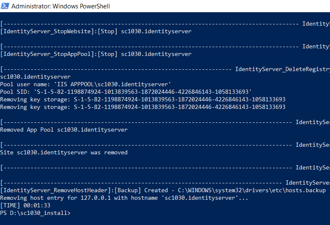This screenshot has height=225, width=330.
Task: Click the 'Pool user name' output line
Action: point(86,85)
